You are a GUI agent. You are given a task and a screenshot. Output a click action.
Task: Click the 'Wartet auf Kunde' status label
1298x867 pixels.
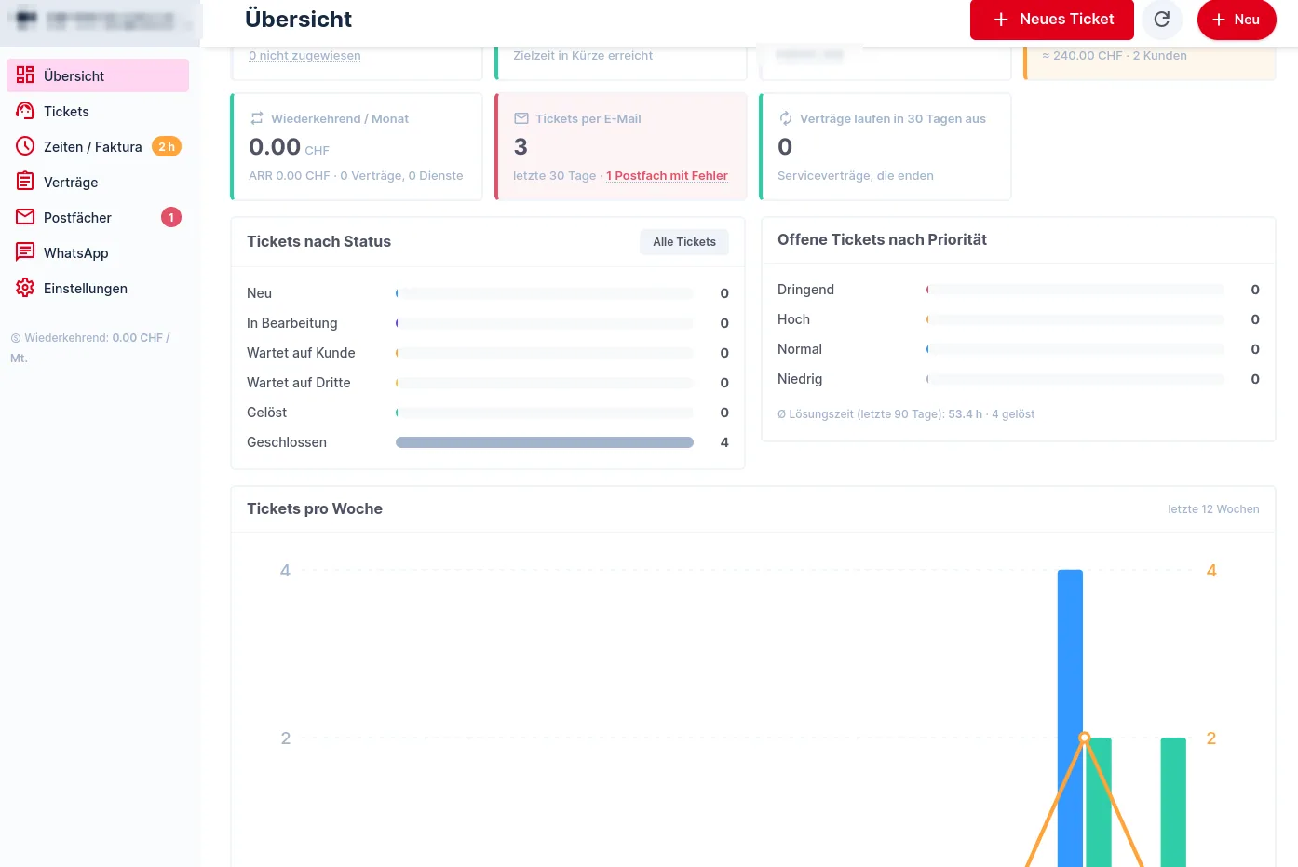(301, 353)
